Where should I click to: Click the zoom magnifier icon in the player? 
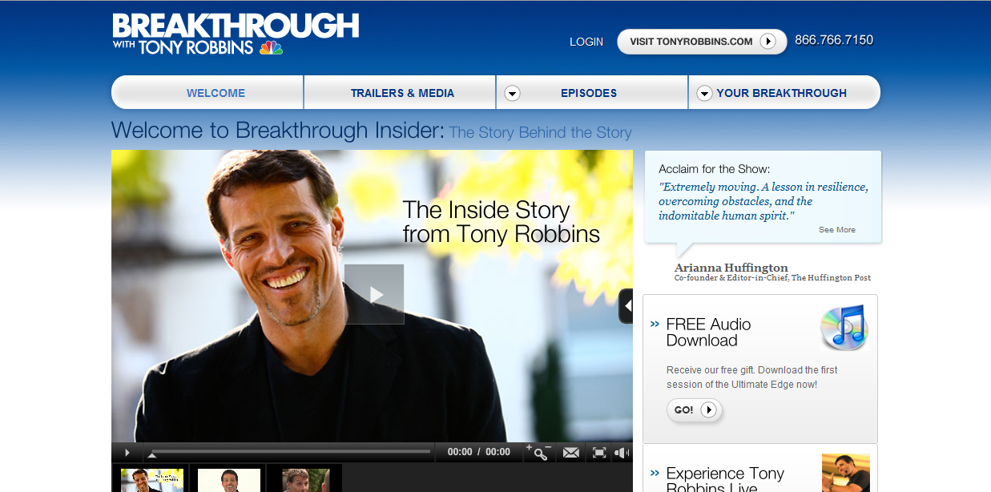tap(538, 452)
